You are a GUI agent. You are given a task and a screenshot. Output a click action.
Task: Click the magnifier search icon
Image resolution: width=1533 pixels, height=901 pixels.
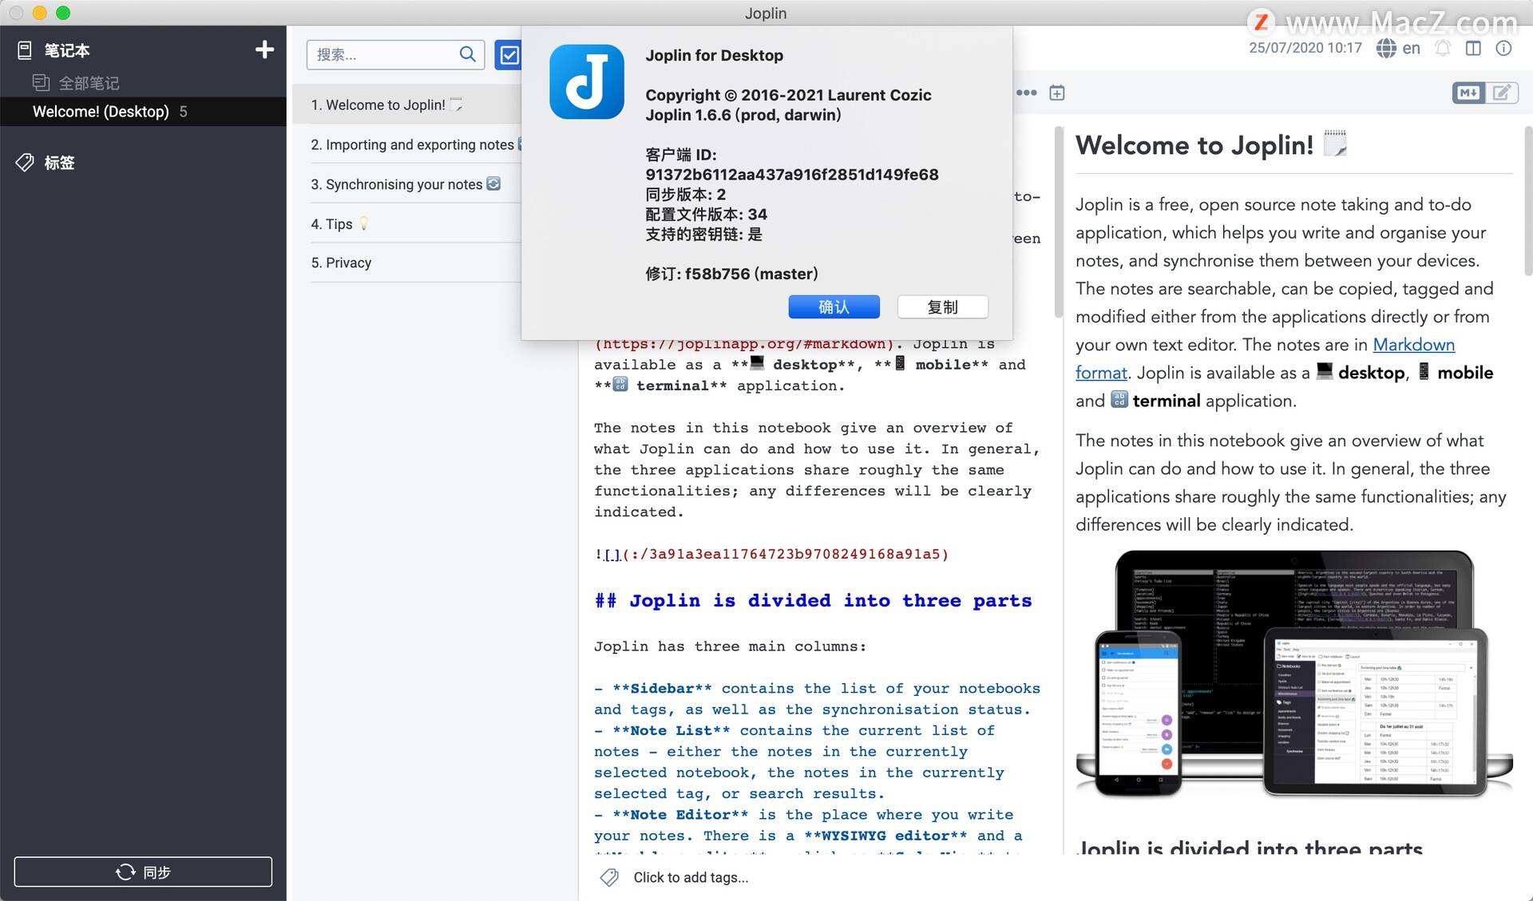coord(468,54)
